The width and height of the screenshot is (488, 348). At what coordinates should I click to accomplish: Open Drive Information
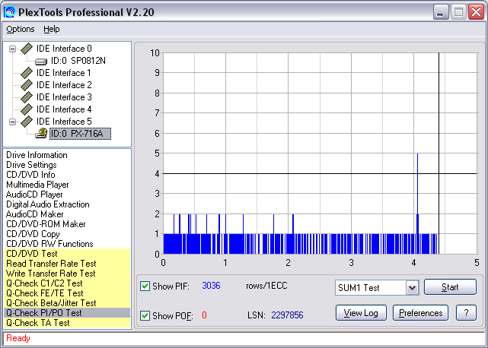[37, 155]
